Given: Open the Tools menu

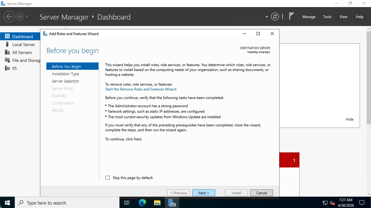Looking at the screenshot, I should click(x=327, y=17).
